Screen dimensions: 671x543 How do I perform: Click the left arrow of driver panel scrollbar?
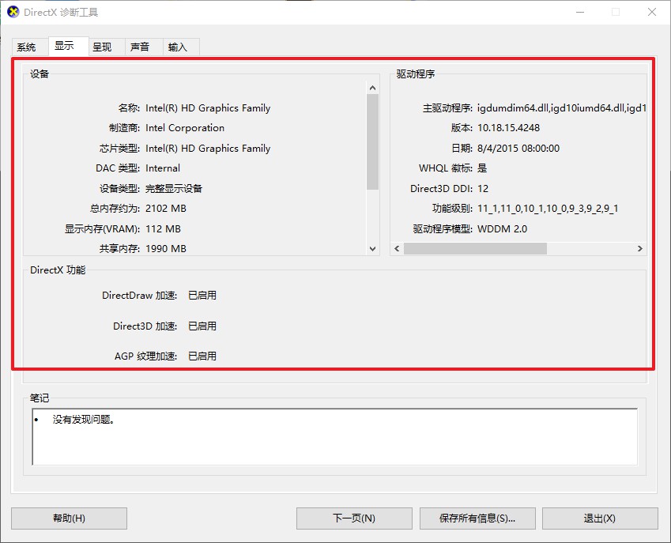[396, 248]
